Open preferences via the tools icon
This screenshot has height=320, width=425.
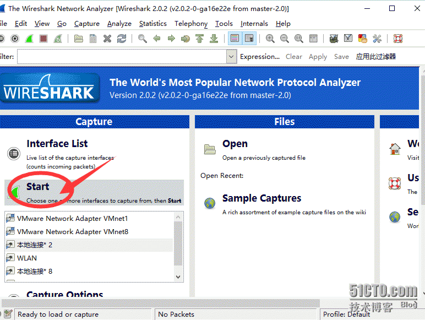377,39
